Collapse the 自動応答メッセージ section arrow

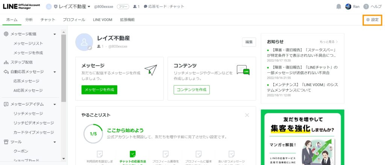pyautogui.click(x=55, y=72)
